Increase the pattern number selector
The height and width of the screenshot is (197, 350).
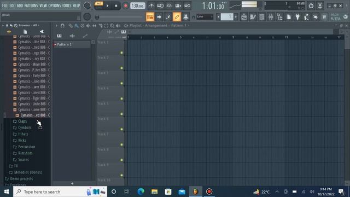(236, 17)
